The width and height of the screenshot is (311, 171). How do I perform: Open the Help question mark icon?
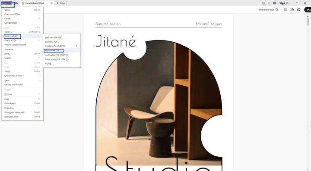tap(264, 3)
